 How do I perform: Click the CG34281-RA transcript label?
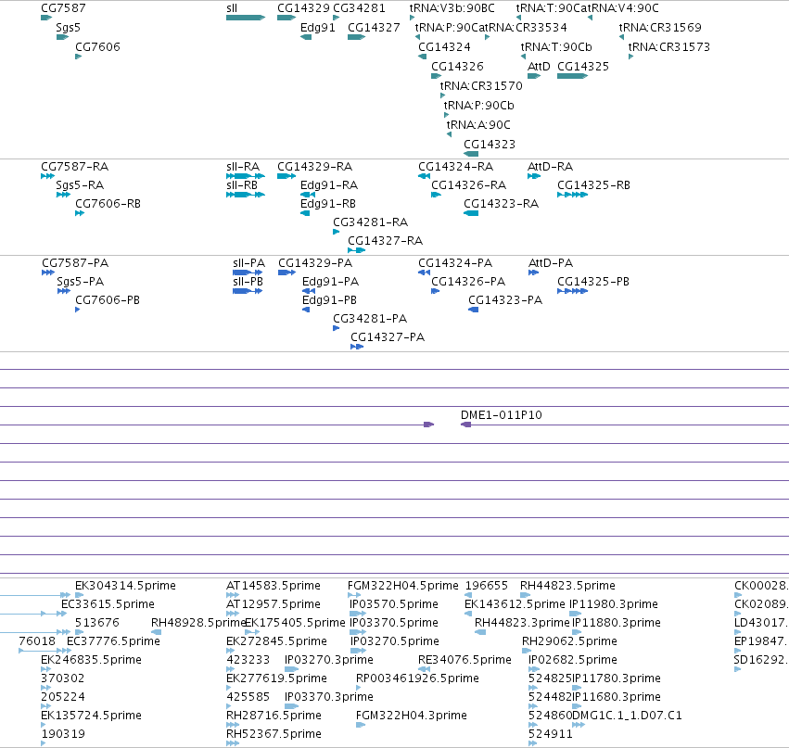pos(370,222)
